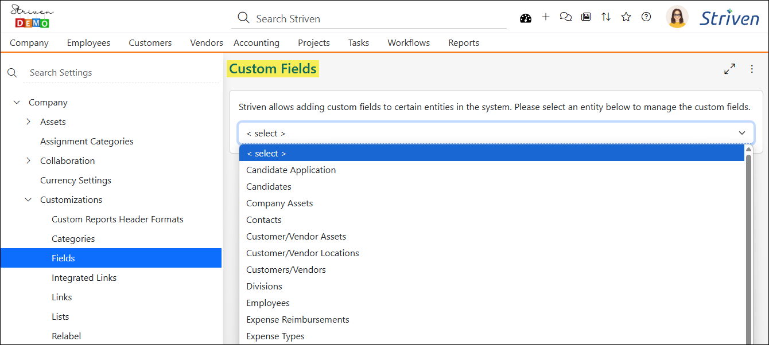Expand the Collaboration tree node
Image resolution: width=769 pixels, height=345 pixels.
pos(28,161)
